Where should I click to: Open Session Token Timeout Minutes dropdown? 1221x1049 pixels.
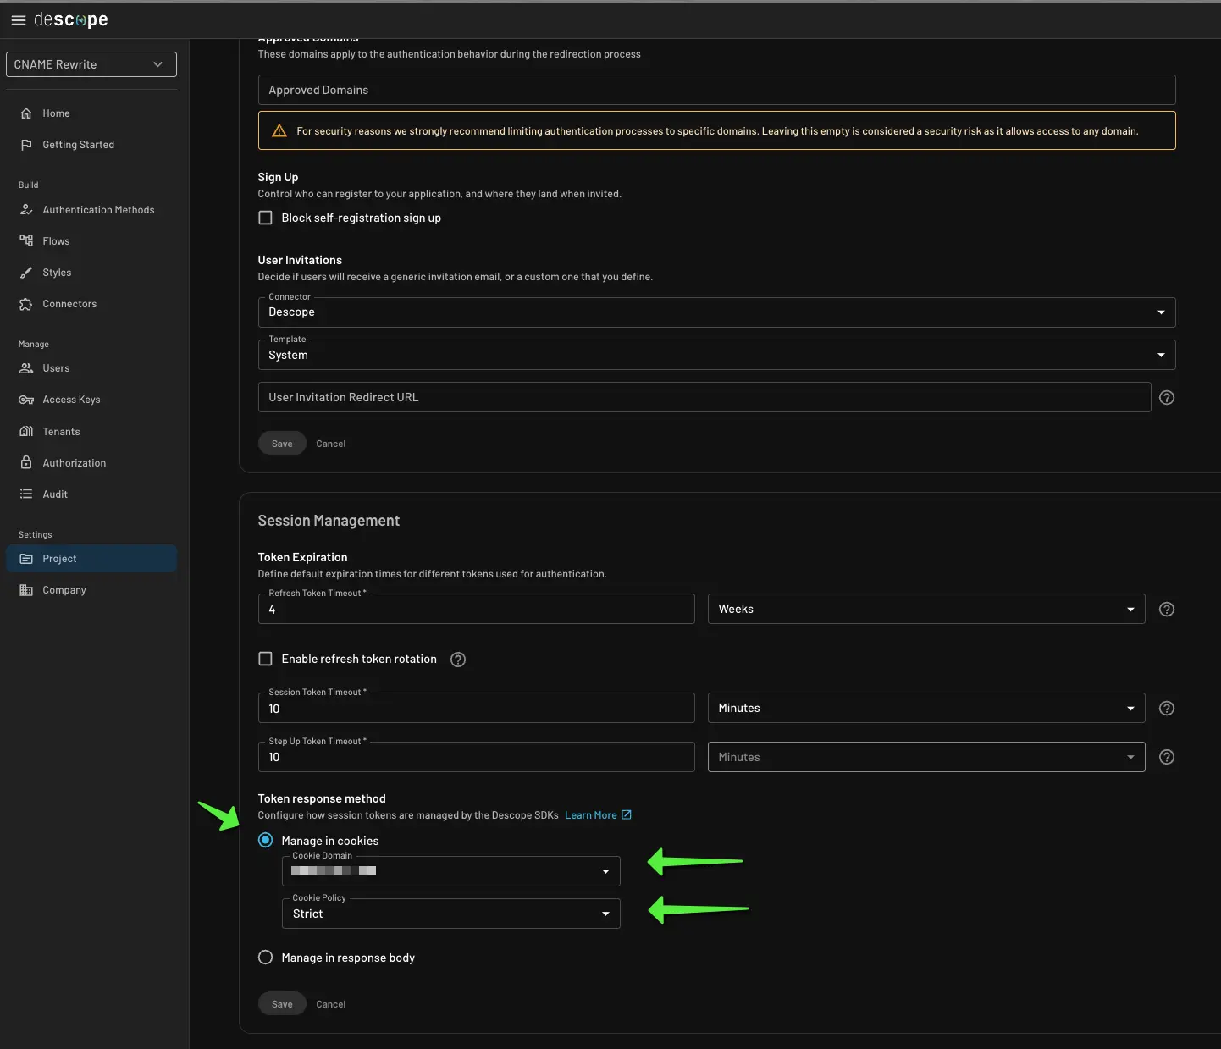(x=926, y=708)
